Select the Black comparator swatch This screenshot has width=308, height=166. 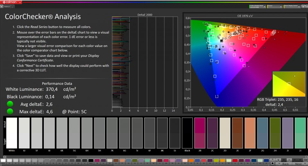pos(187,133)
